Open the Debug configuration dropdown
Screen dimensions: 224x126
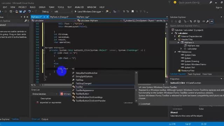pos(47,12)
